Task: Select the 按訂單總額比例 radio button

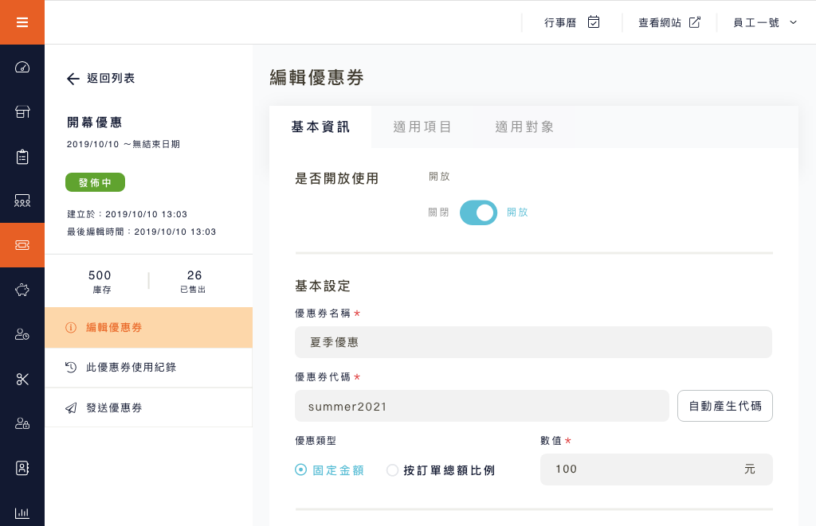Action: [x=392, y=470]
